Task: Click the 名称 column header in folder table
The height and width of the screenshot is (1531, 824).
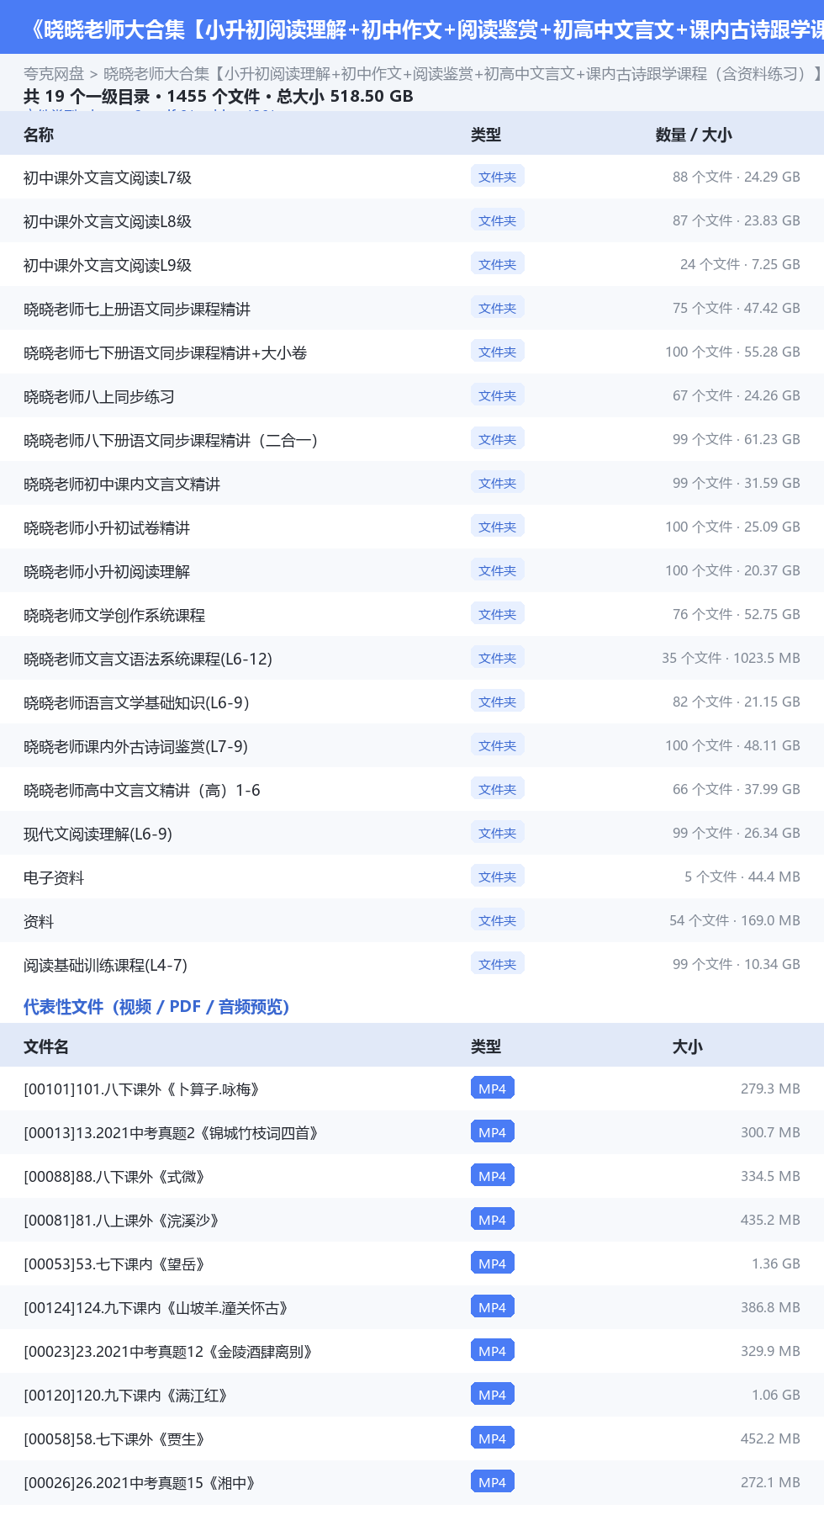Action: click(39, 135)
